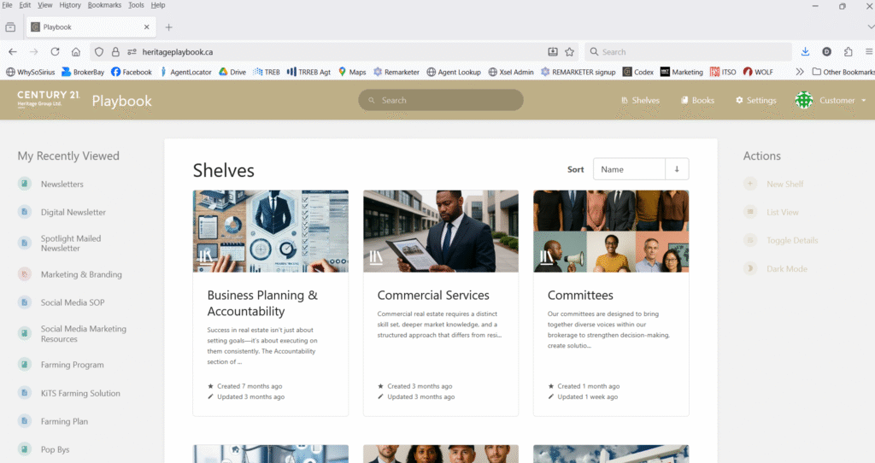Open the Shelves navigation icon in header
875x463 pixels.
(625, 101)
